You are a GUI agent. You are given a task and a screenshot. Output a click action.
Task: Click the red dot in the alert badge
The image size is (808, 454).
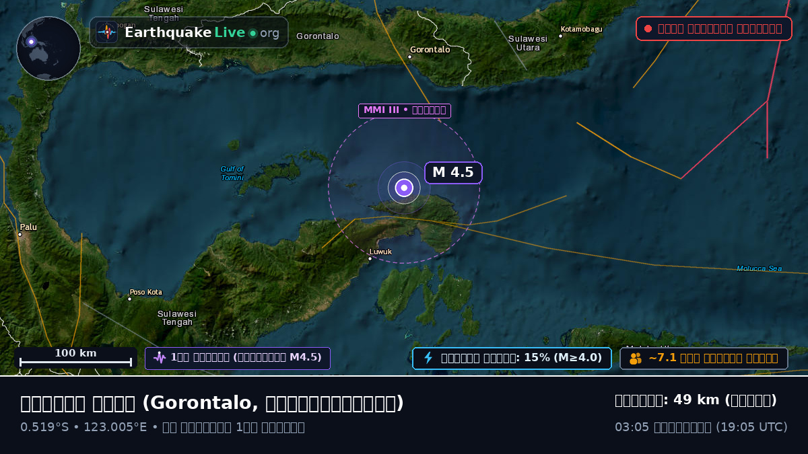coord(648,29)
